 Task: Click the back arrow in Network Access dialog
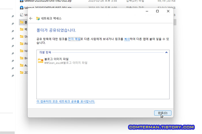tap(31, 18)
